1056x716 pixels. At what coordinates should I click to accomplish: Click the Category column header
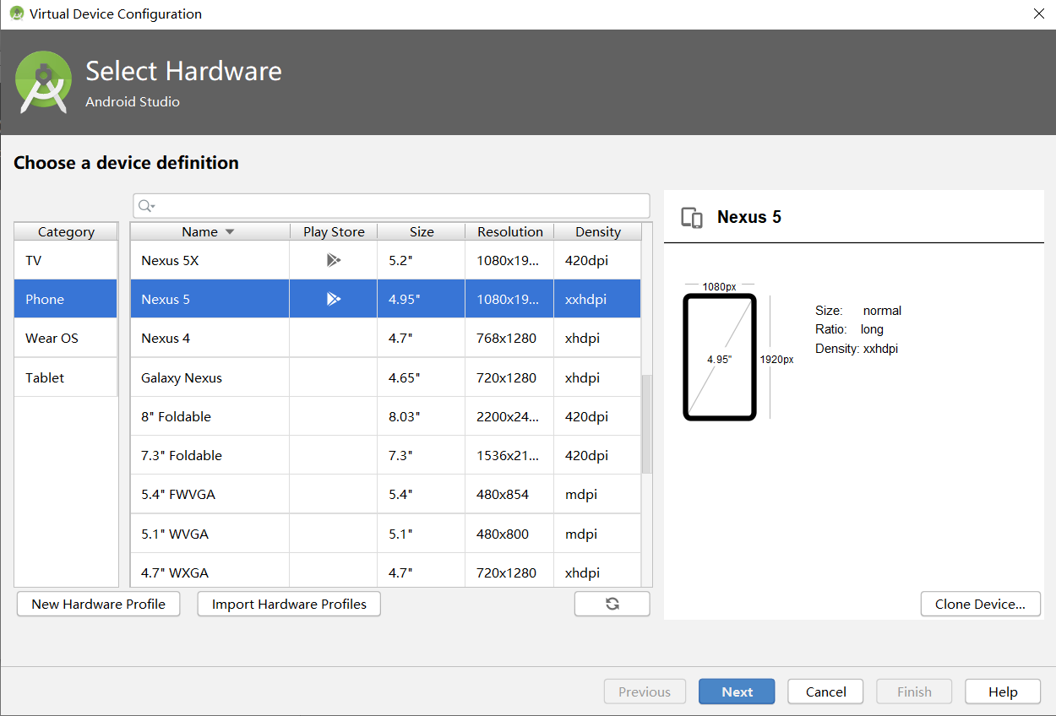(x=66, y=231)
